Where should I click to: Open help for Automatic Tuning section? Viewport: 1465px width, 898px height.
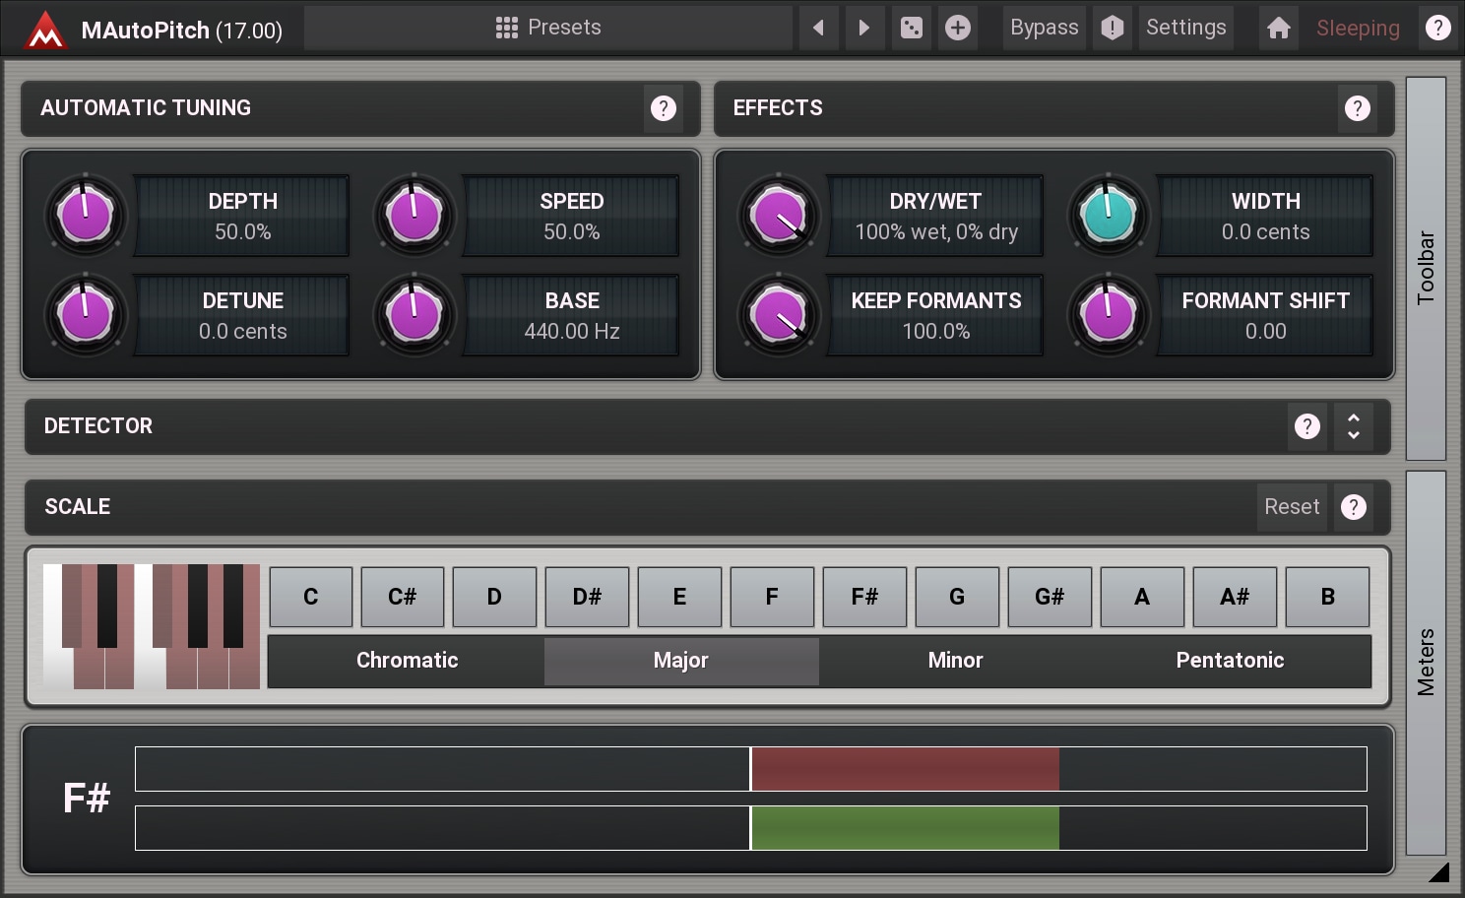pos(664,108)
